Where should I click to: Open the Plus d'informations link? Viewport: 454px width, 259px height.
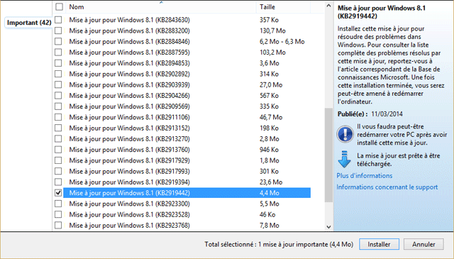[364, 175]
